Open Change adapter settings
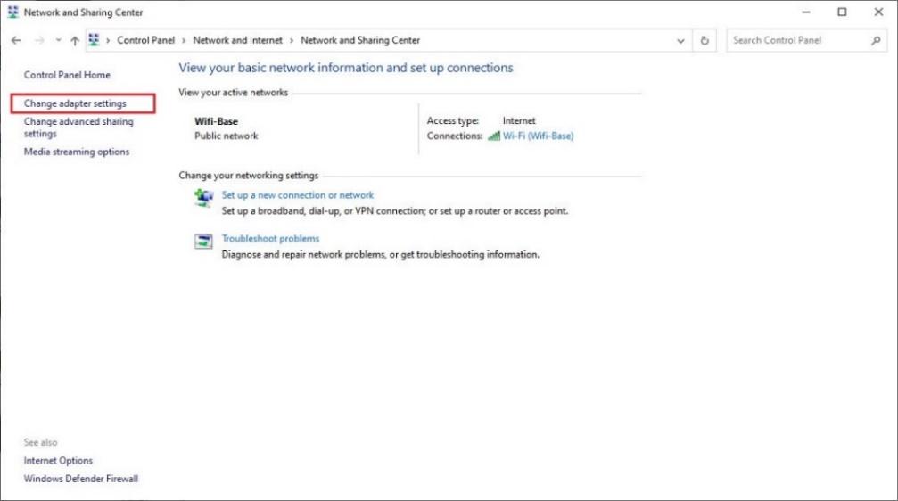The width and height of the screenshot is (898, 501). (x=75, y=103)
